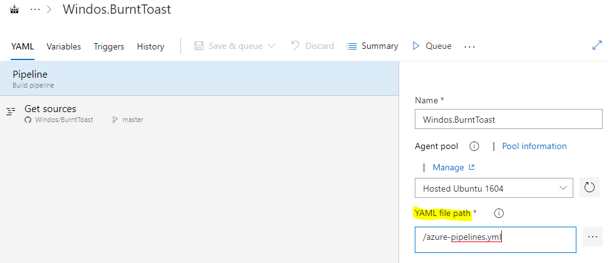Show Agent pool info tooltip icon
The image size is (614, 263).
[474, 147]
